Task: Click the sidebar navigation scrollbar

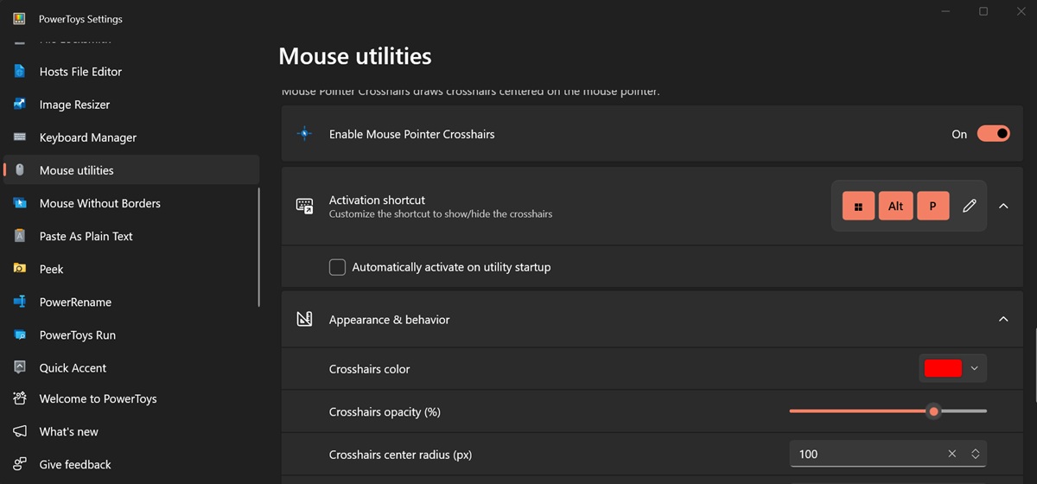Action: (x=259, y=247)
